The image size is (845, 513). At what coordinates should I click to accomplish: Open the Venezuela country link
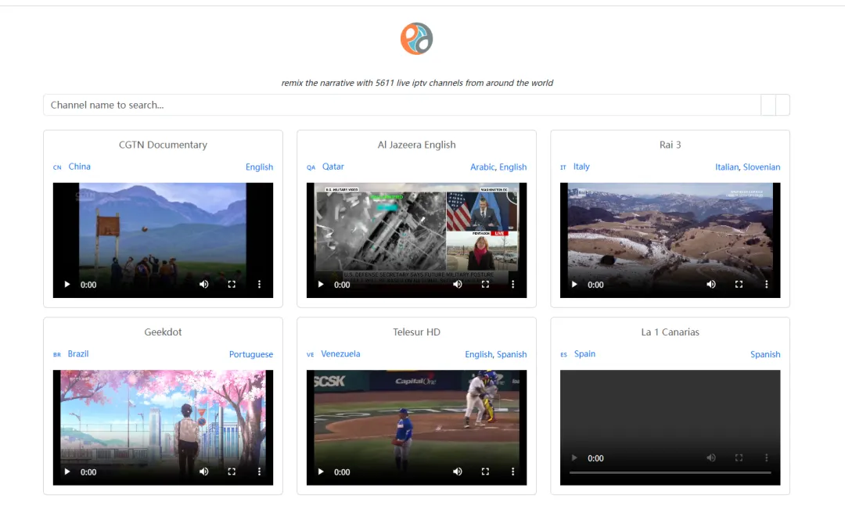340,354
